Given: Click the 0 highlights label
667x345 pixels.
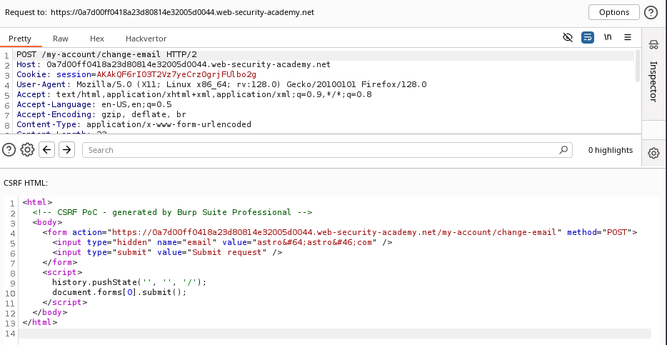Looking at the screenshot, I should pyautogui.click(x=611, y=150).
